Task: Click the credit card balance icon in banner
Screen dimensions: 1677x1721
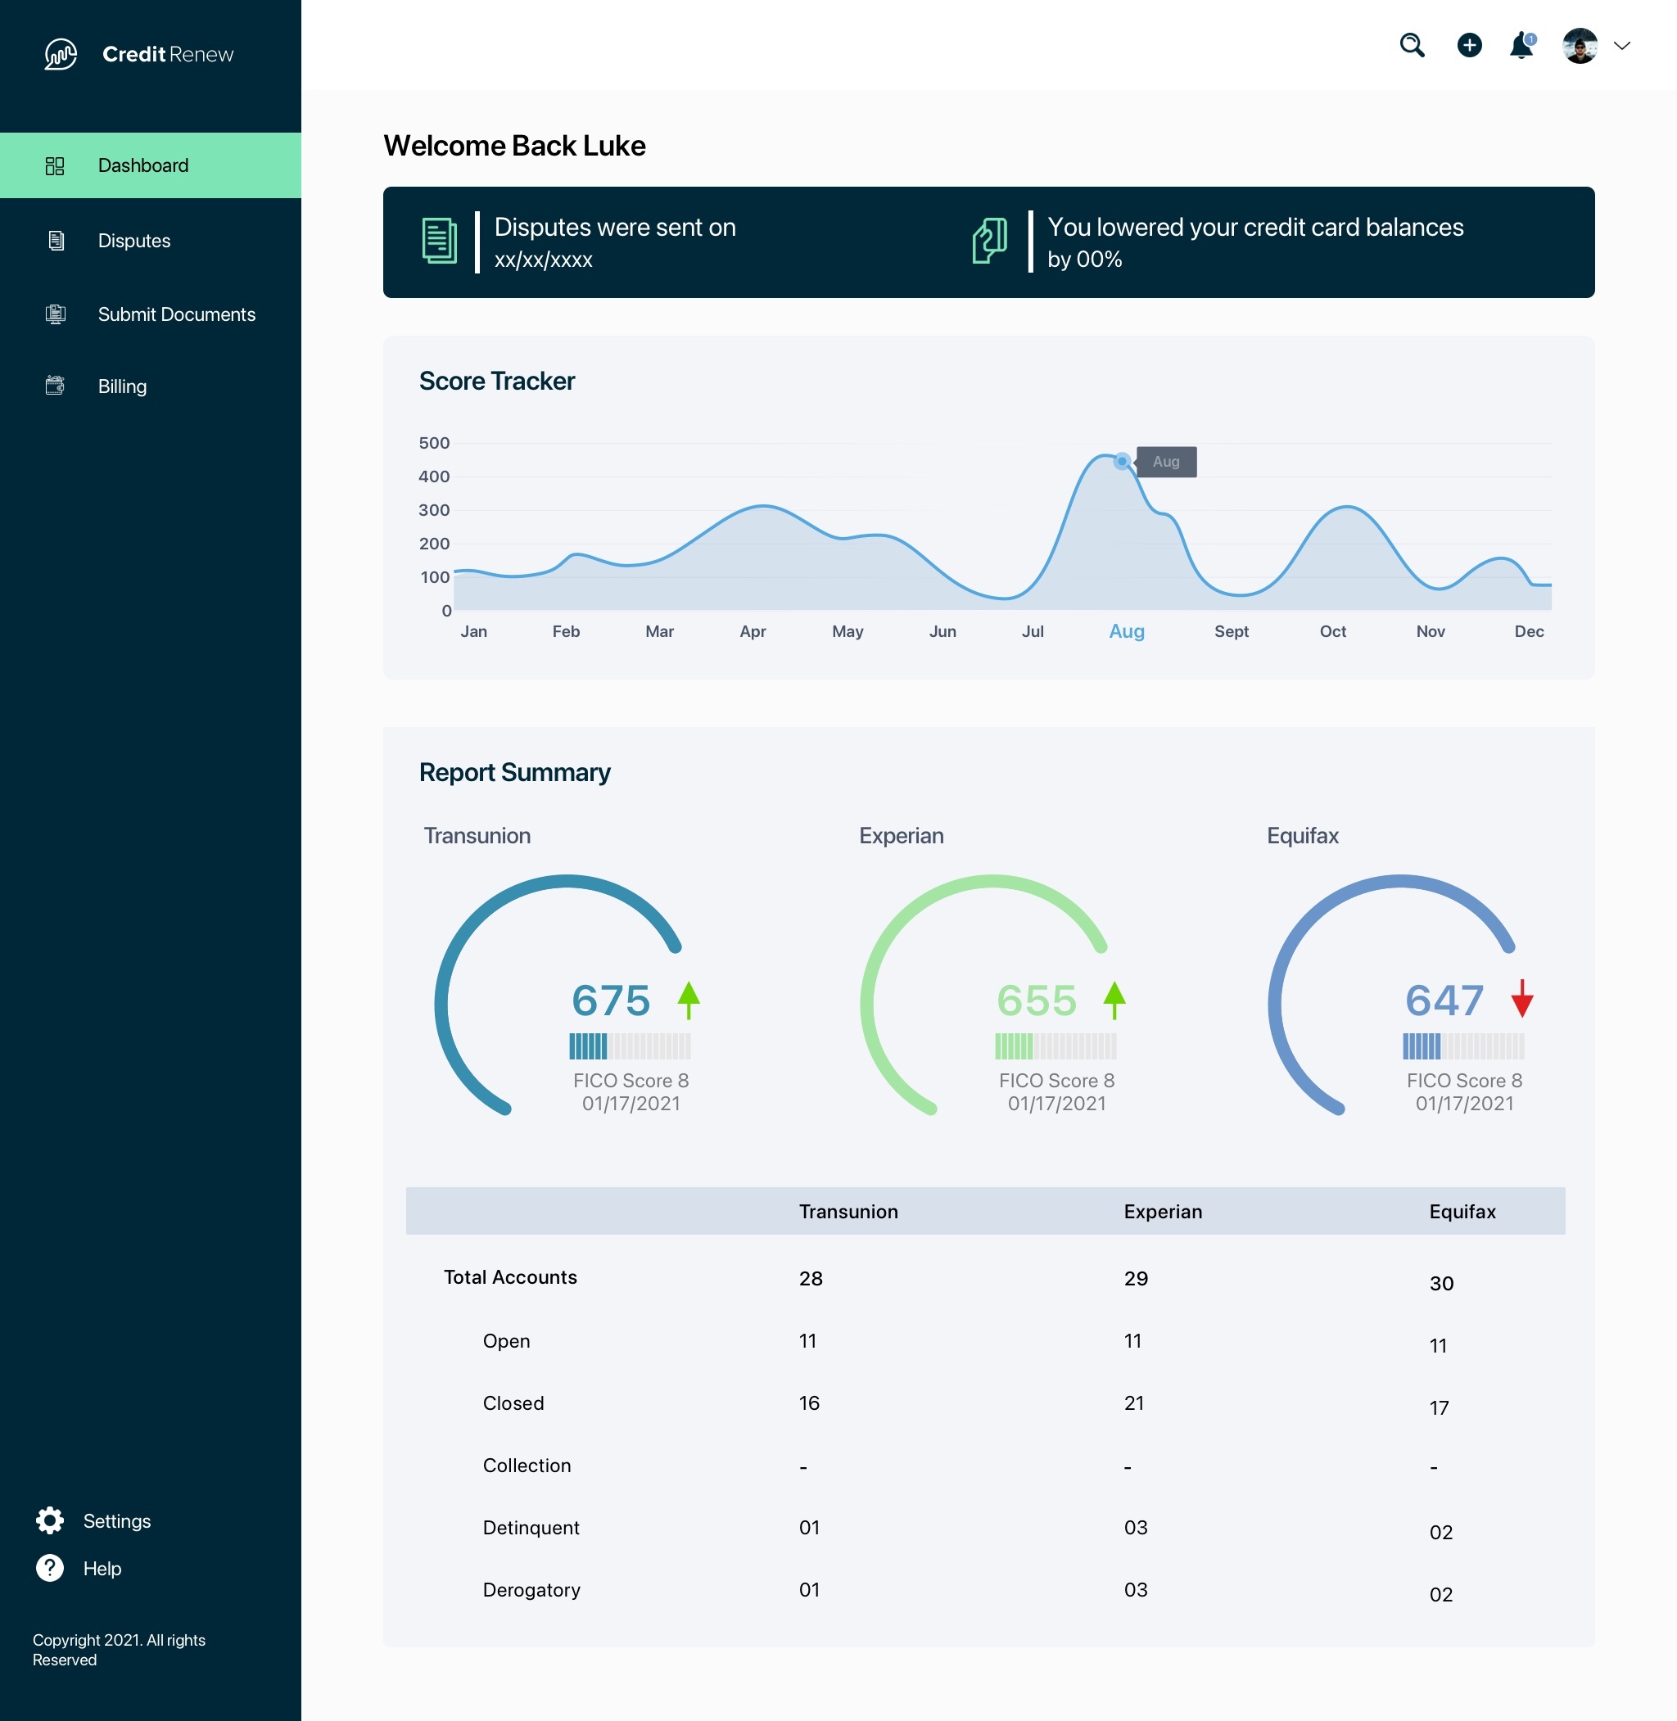Action: click(x=990, y=241)
